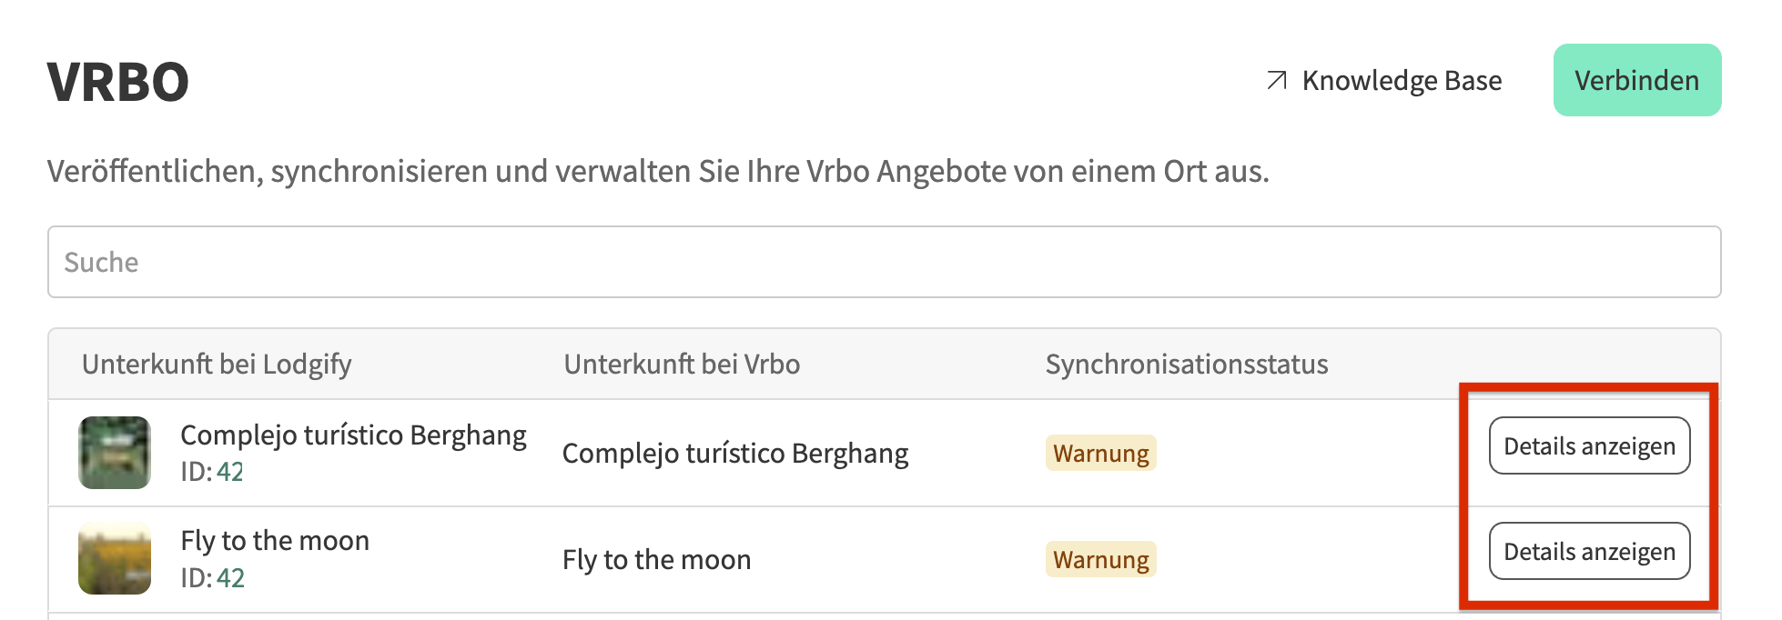Click the Vrbo listing Complejo turístico Berghang
Image resolution: width=1782 pixels, height=620 pixels.
click(x=735, y=454)
